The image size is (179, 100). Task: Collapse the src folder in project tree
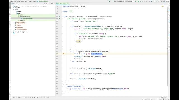(14, 10)
